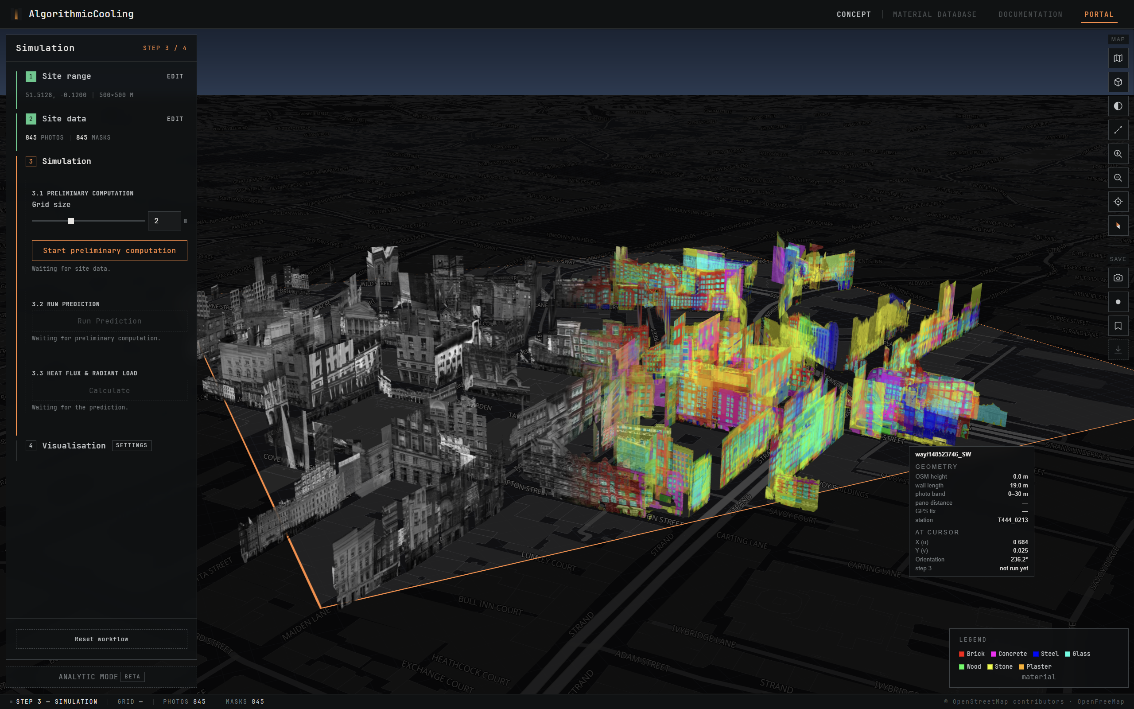Click the Wood green legend swatch
The height and width of the screenshot is (709, 1134).
tap(962, 666)
